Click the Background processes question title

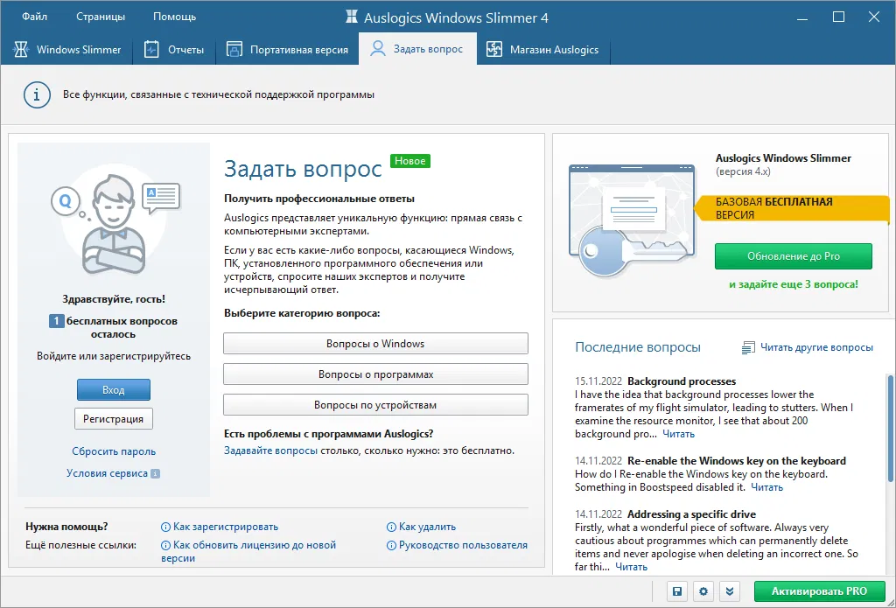point(682,381)
